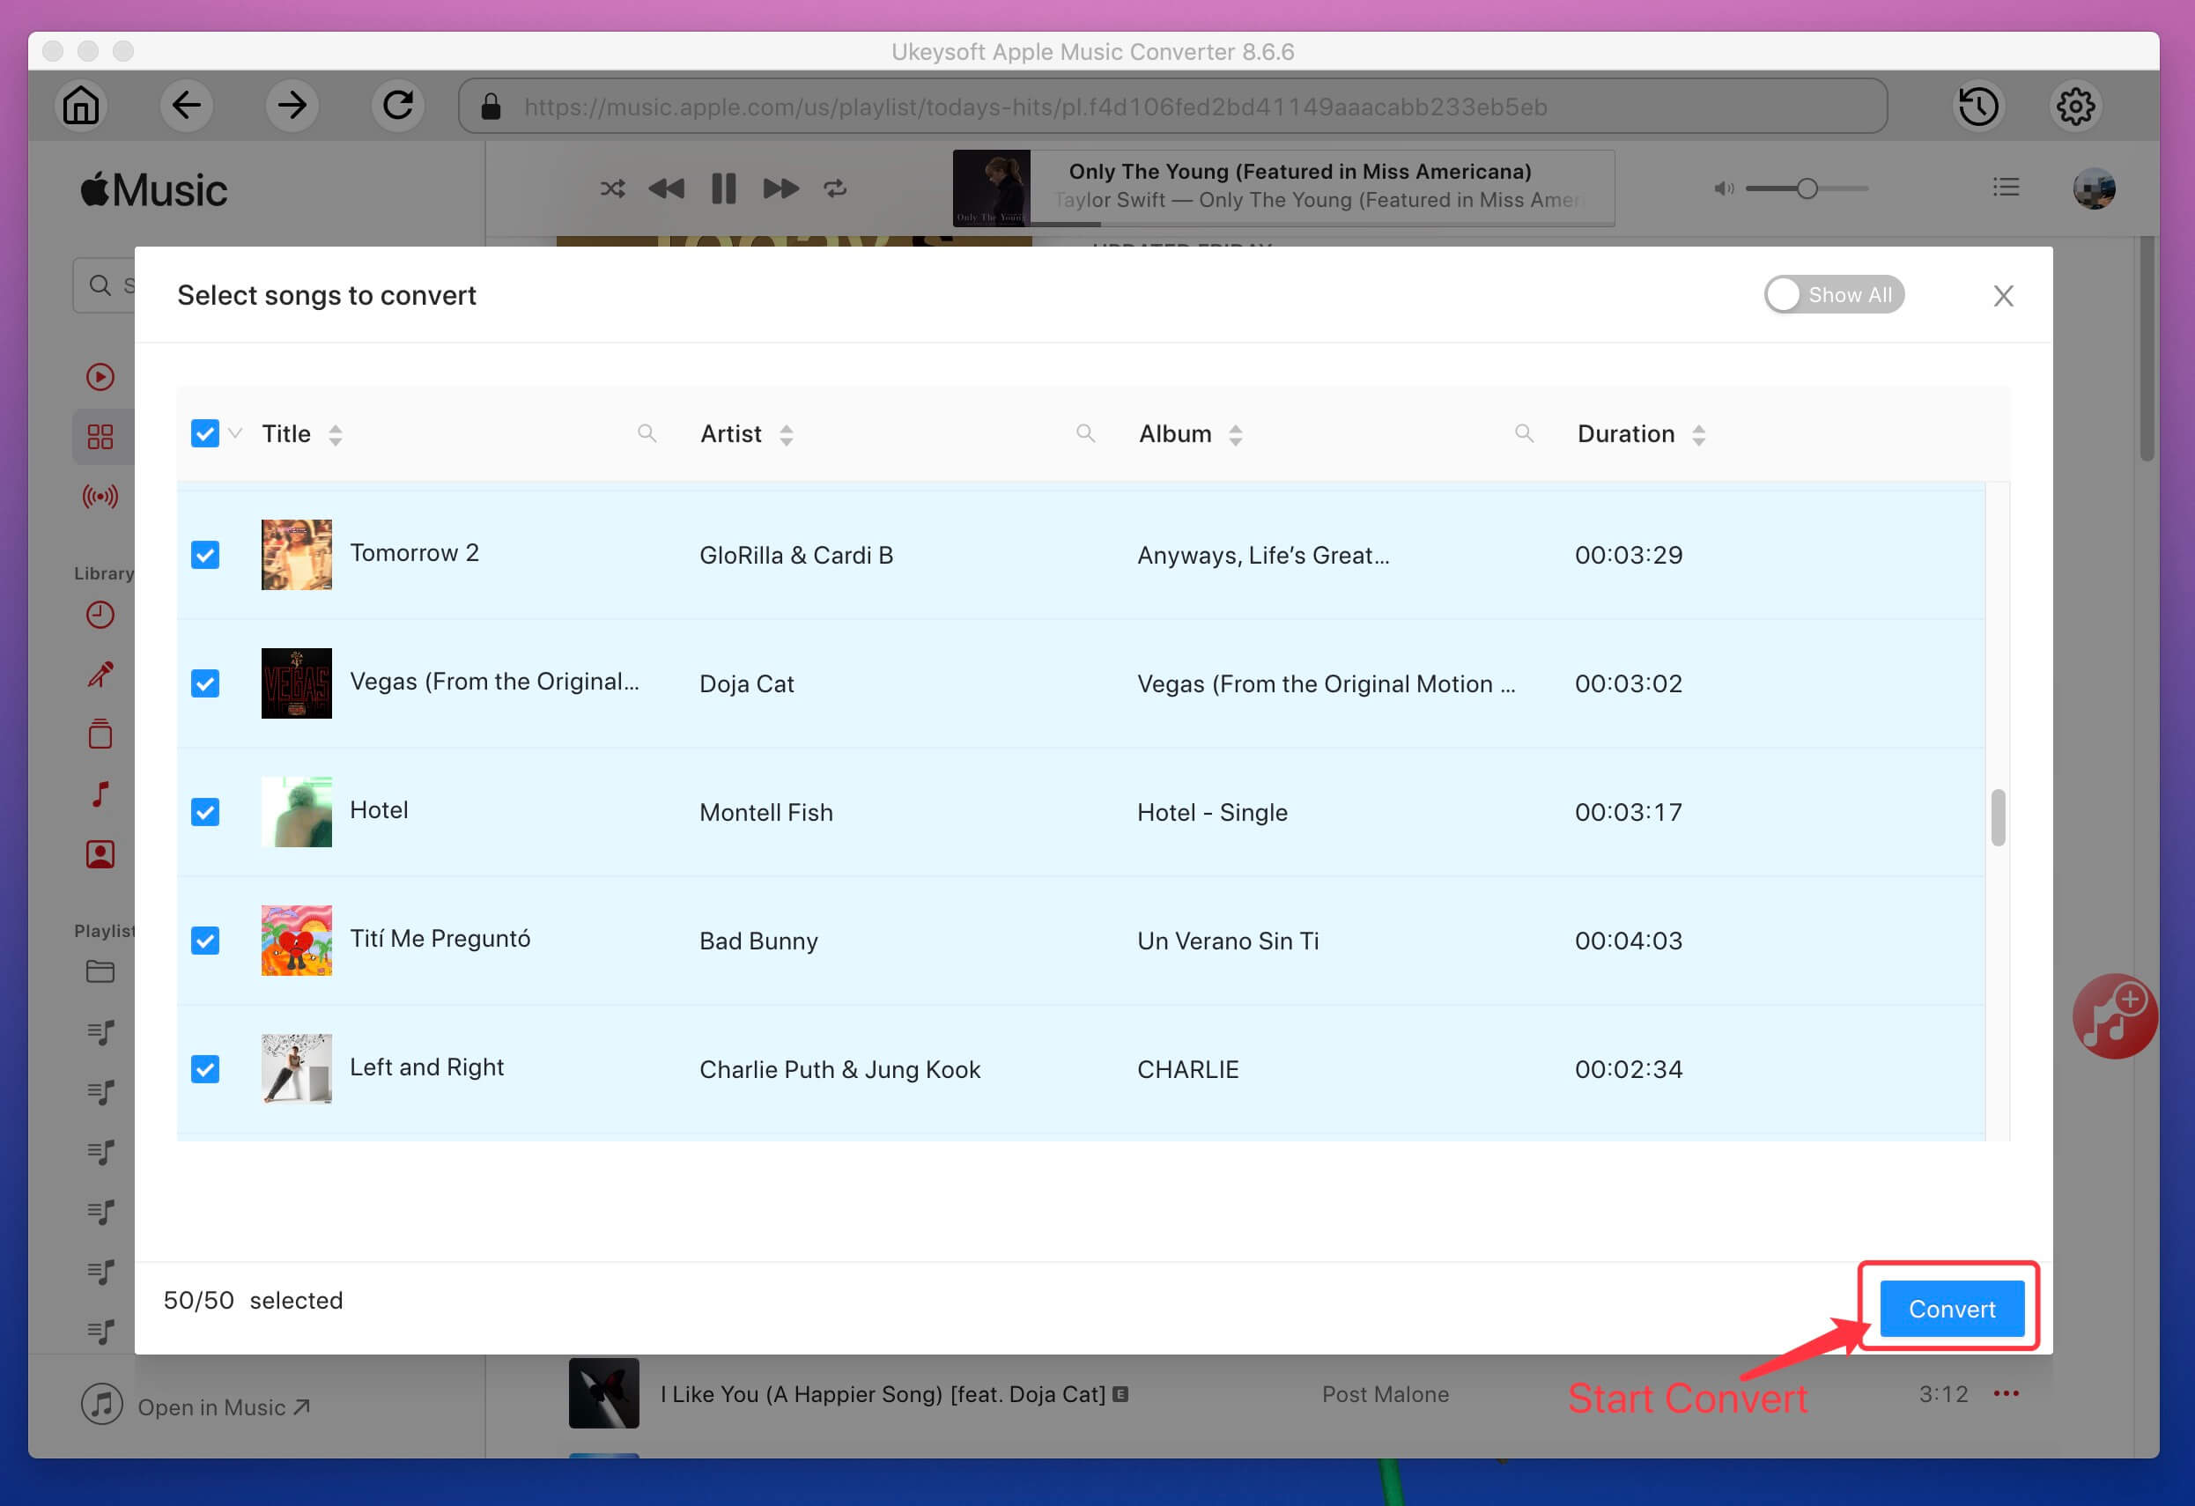This screenshot has width=2195, height=1506.
Task: Click the pause button icon
Action: coord(724,188)
